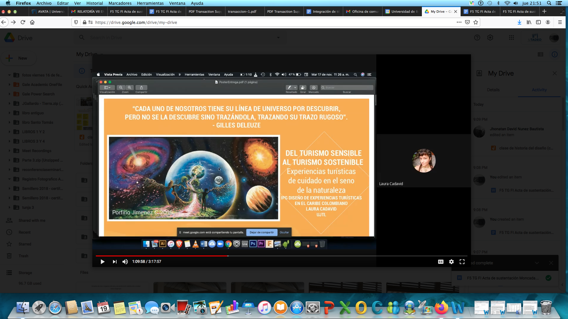Viewport: 568px width, 319px height.
Task: Open the Marcadores menu
Action: [120, 3]
